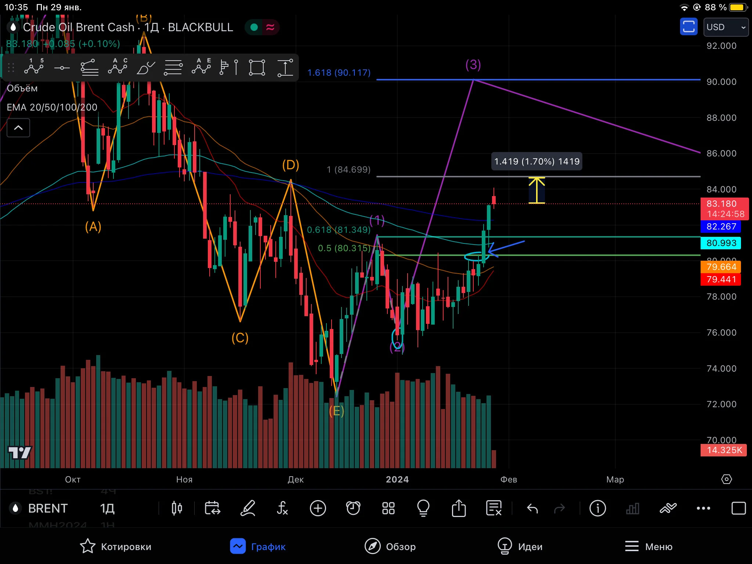This screenshot has width=752, height=564.
Task: Select the ABC correction wave tool
Action: 117,67
